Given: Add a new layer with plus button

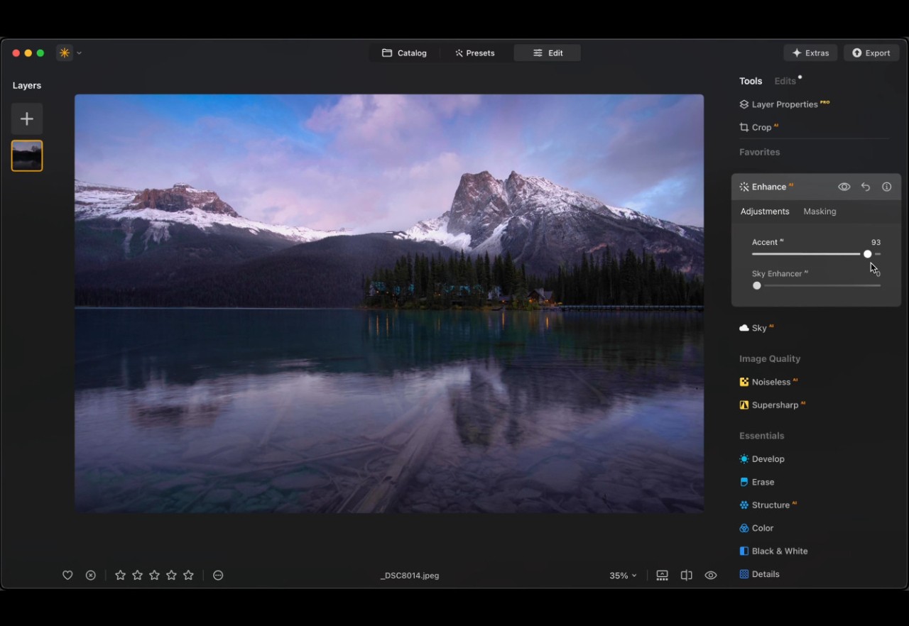Looking at the screenshot, I should tap(27, 119).
